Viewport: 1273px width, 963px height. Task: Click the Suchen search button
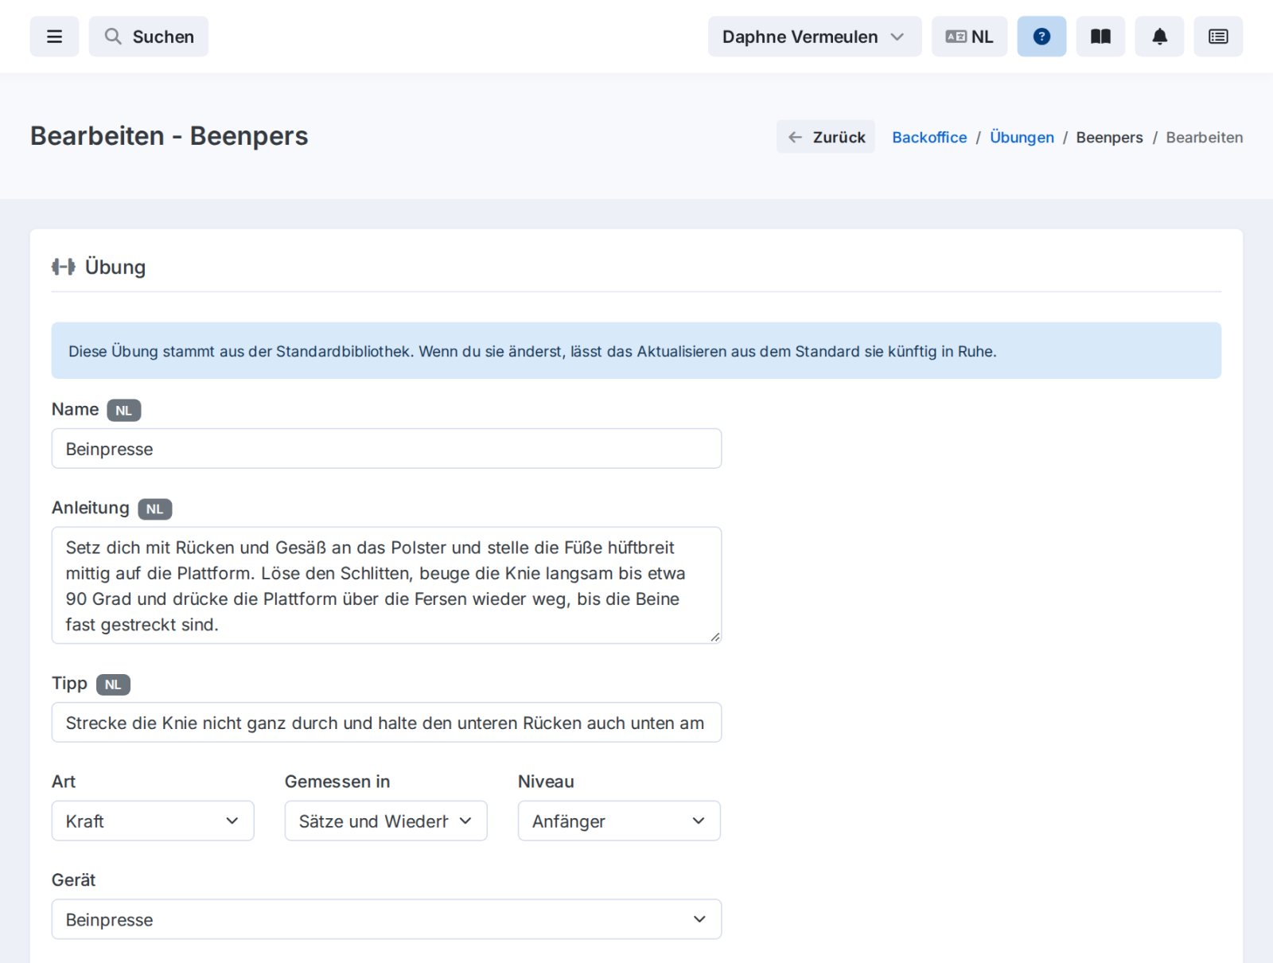(x=149, y=37)
